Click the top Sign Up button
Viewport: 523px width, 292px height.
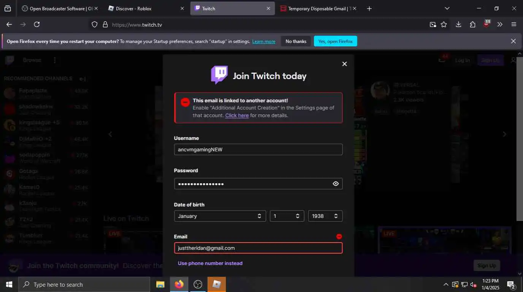pos(490,60)
